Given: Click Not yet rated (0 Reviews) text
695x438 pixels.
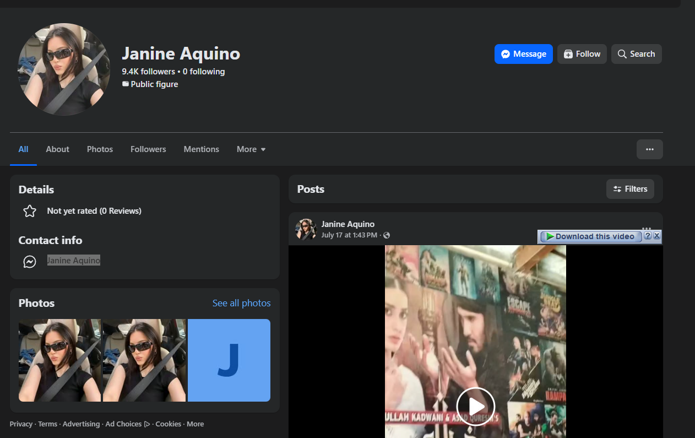Looking at the screenshot, I should coord(94,211).
